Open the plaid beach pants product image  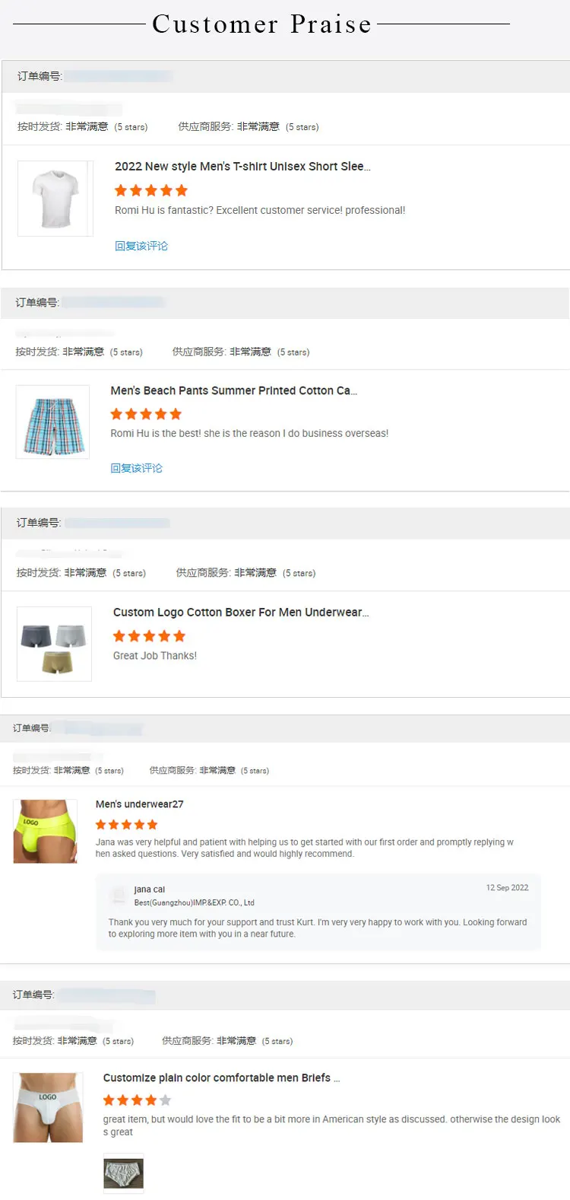52,422
